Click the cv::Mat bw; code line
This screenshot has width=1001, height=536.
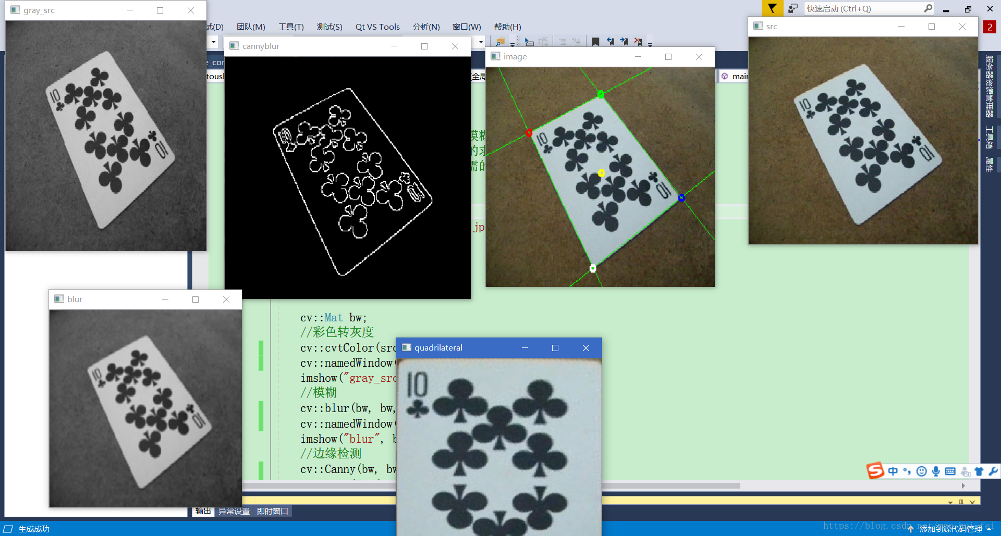(x=334, y=318)
